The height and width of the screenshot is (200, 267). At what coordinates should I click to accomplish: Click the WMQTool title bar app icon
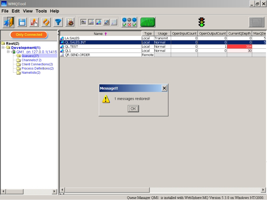(x=4, y=4)
